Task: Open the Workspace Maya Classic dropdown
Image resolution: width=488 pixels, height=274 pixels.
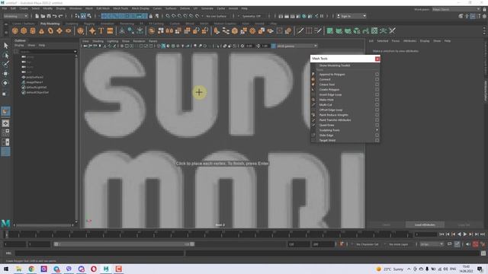Action: pos(456,9)
